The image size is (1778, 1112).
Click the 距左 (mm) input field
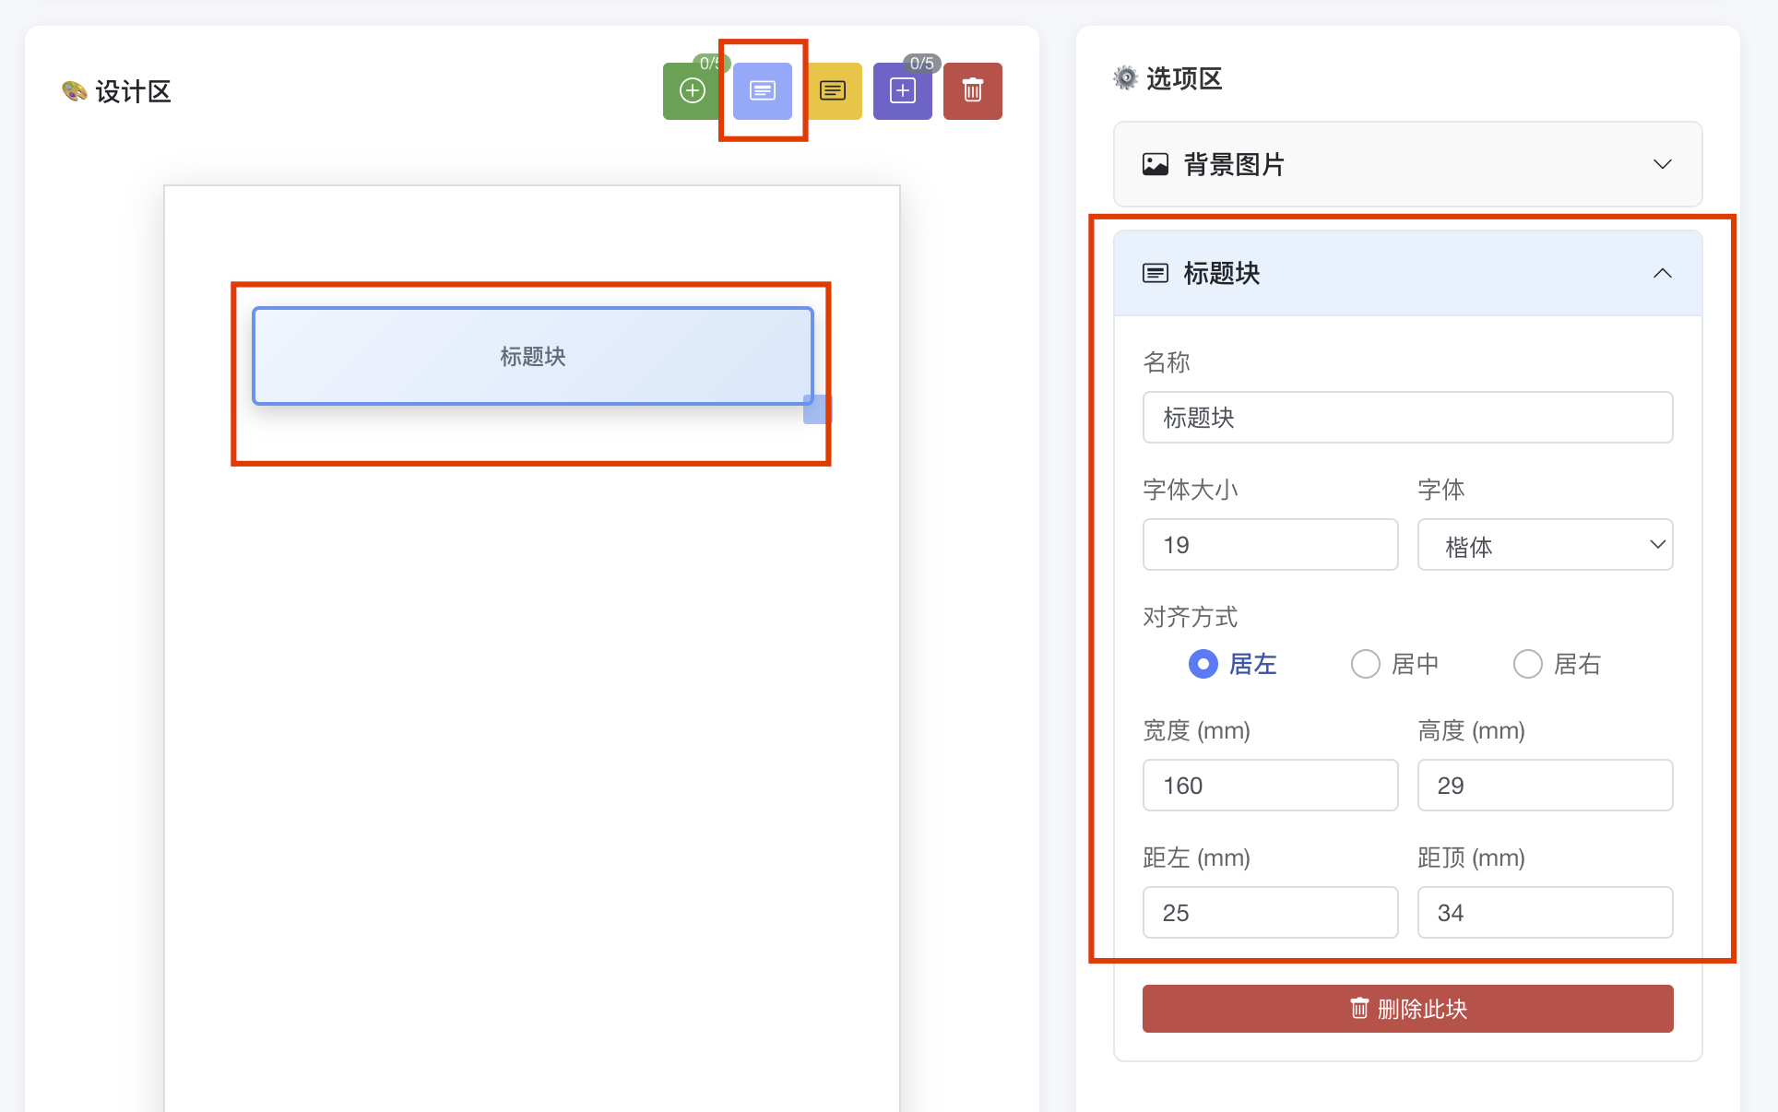pos(1270,912)
